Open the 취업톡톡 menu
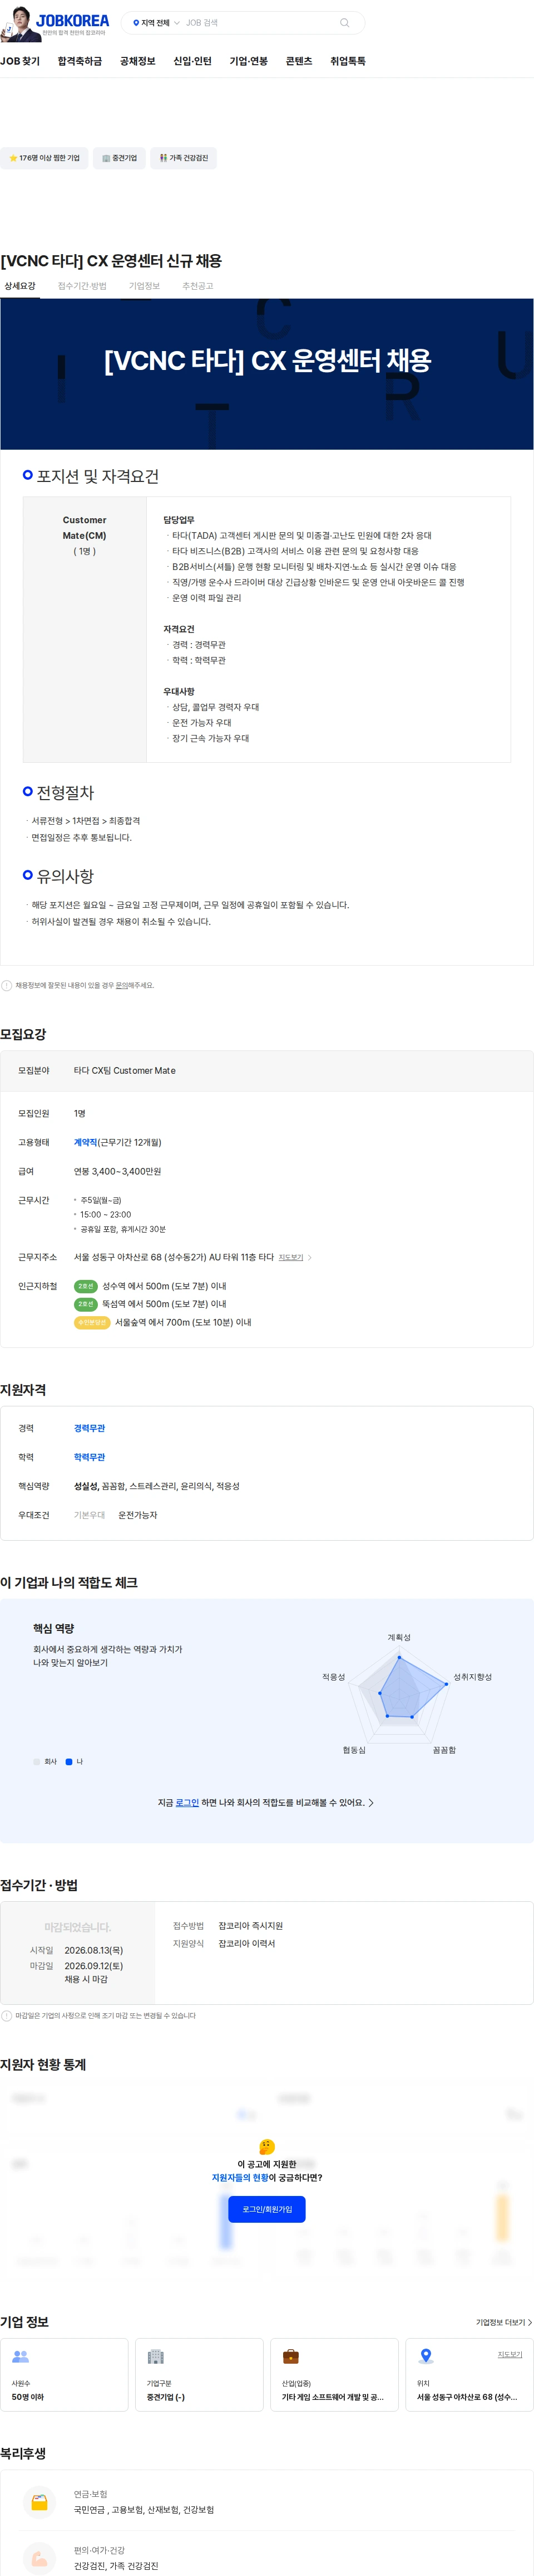Viewport: 534px width, 2576px height. point(348,61)
